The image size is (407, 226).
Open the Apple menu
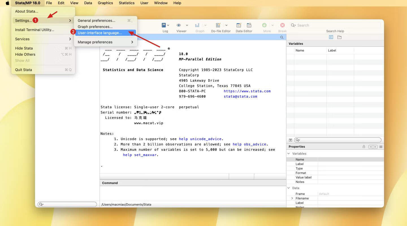(x=8, y=3)
